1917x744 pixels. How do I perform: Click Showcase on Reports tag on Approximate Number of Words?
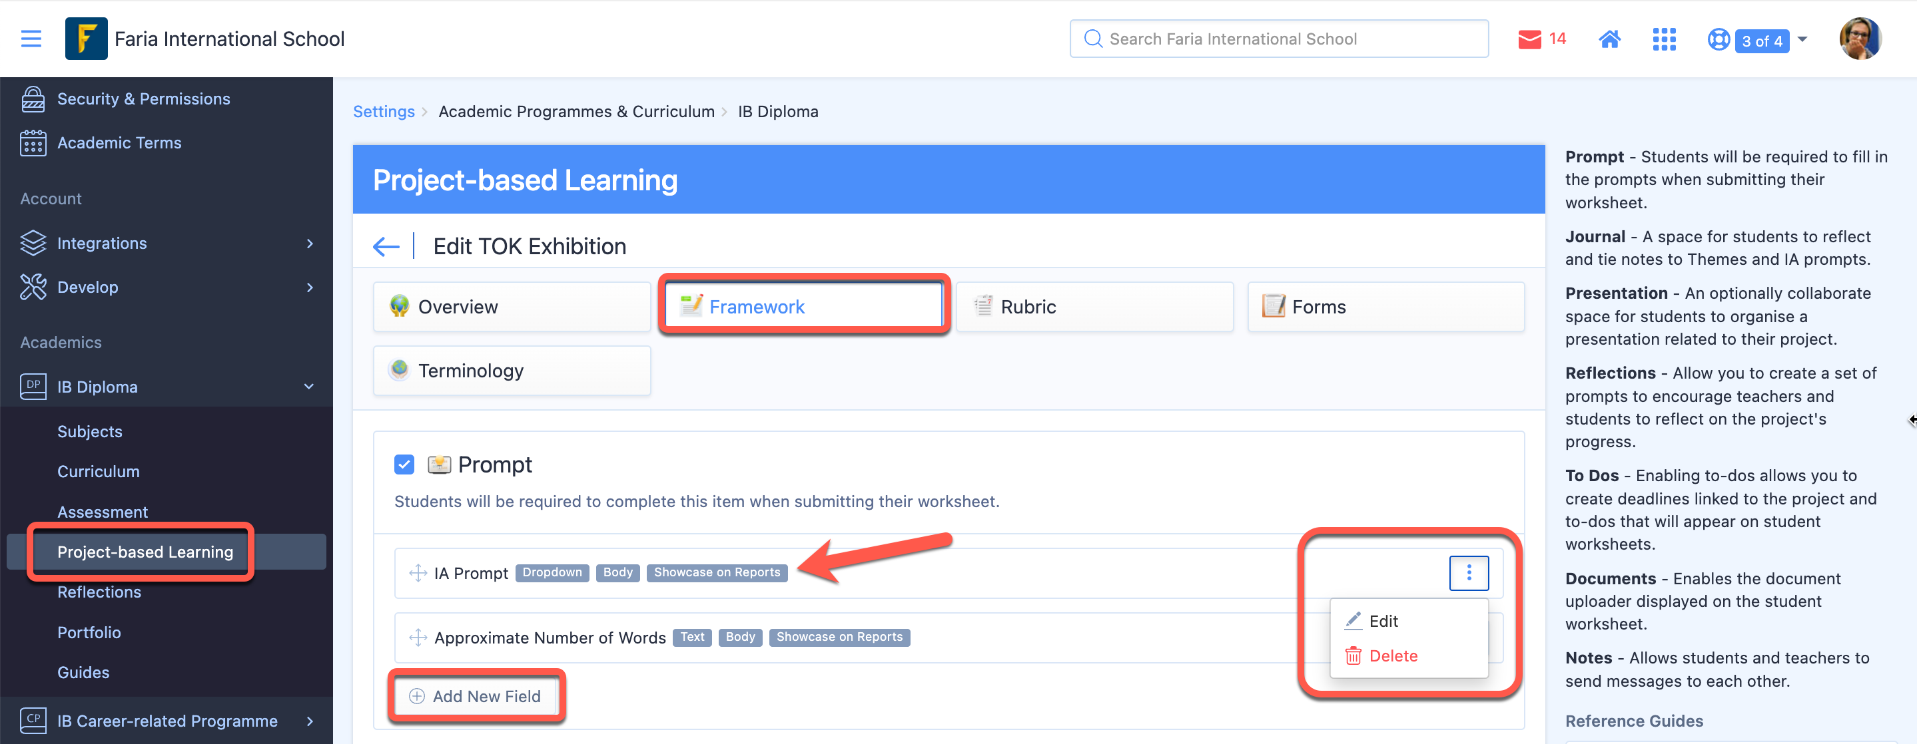tap(839, 637)
